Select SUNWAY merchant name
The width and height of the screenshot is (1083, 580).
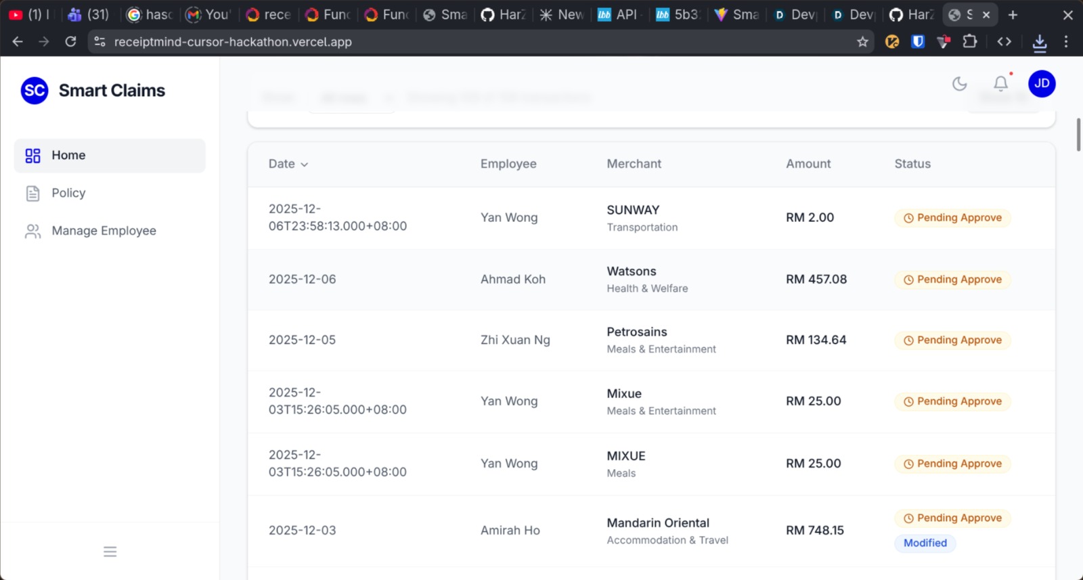(633, 210)
